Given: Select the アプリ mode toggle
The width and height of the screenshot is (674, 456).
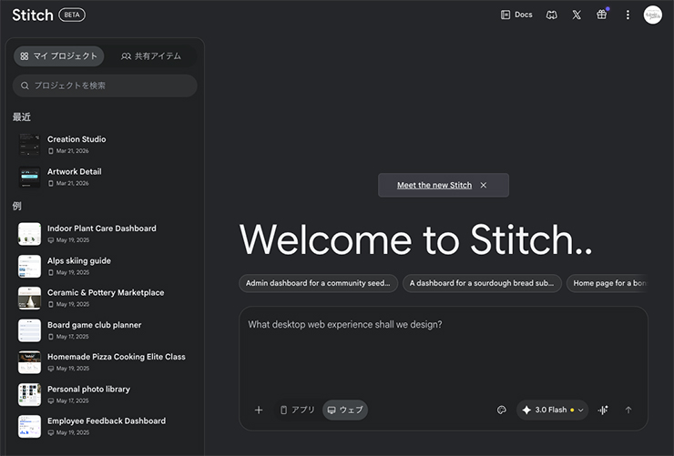Looking at the screenshot, I should point(298,410).
